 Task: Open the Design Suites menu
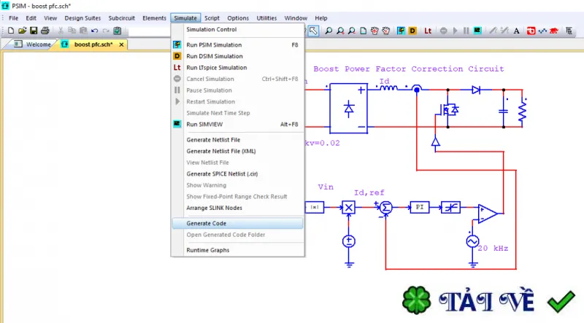[82, 17]
